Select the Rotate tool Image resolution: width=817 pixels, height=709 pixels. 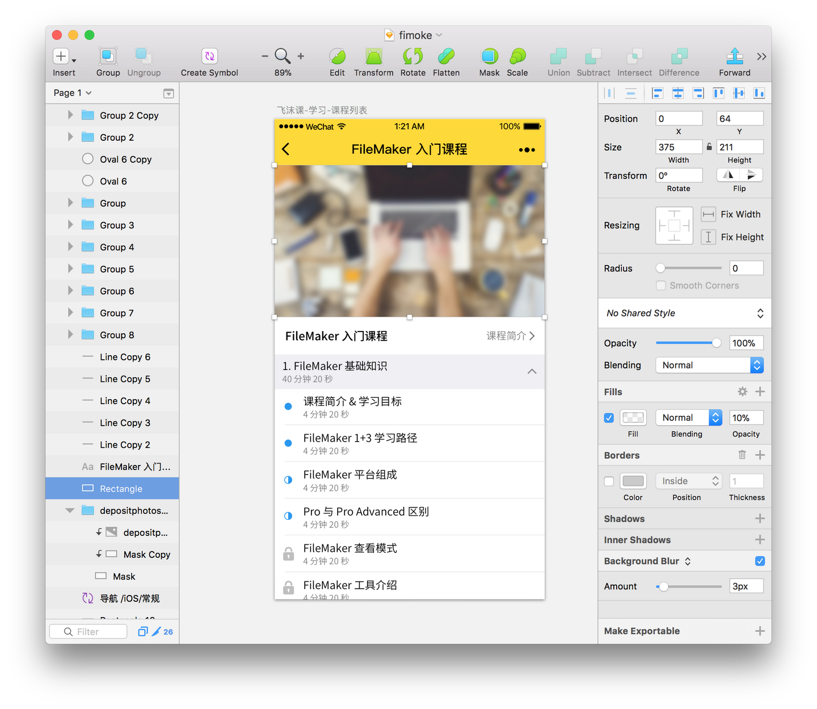point(412,56)
